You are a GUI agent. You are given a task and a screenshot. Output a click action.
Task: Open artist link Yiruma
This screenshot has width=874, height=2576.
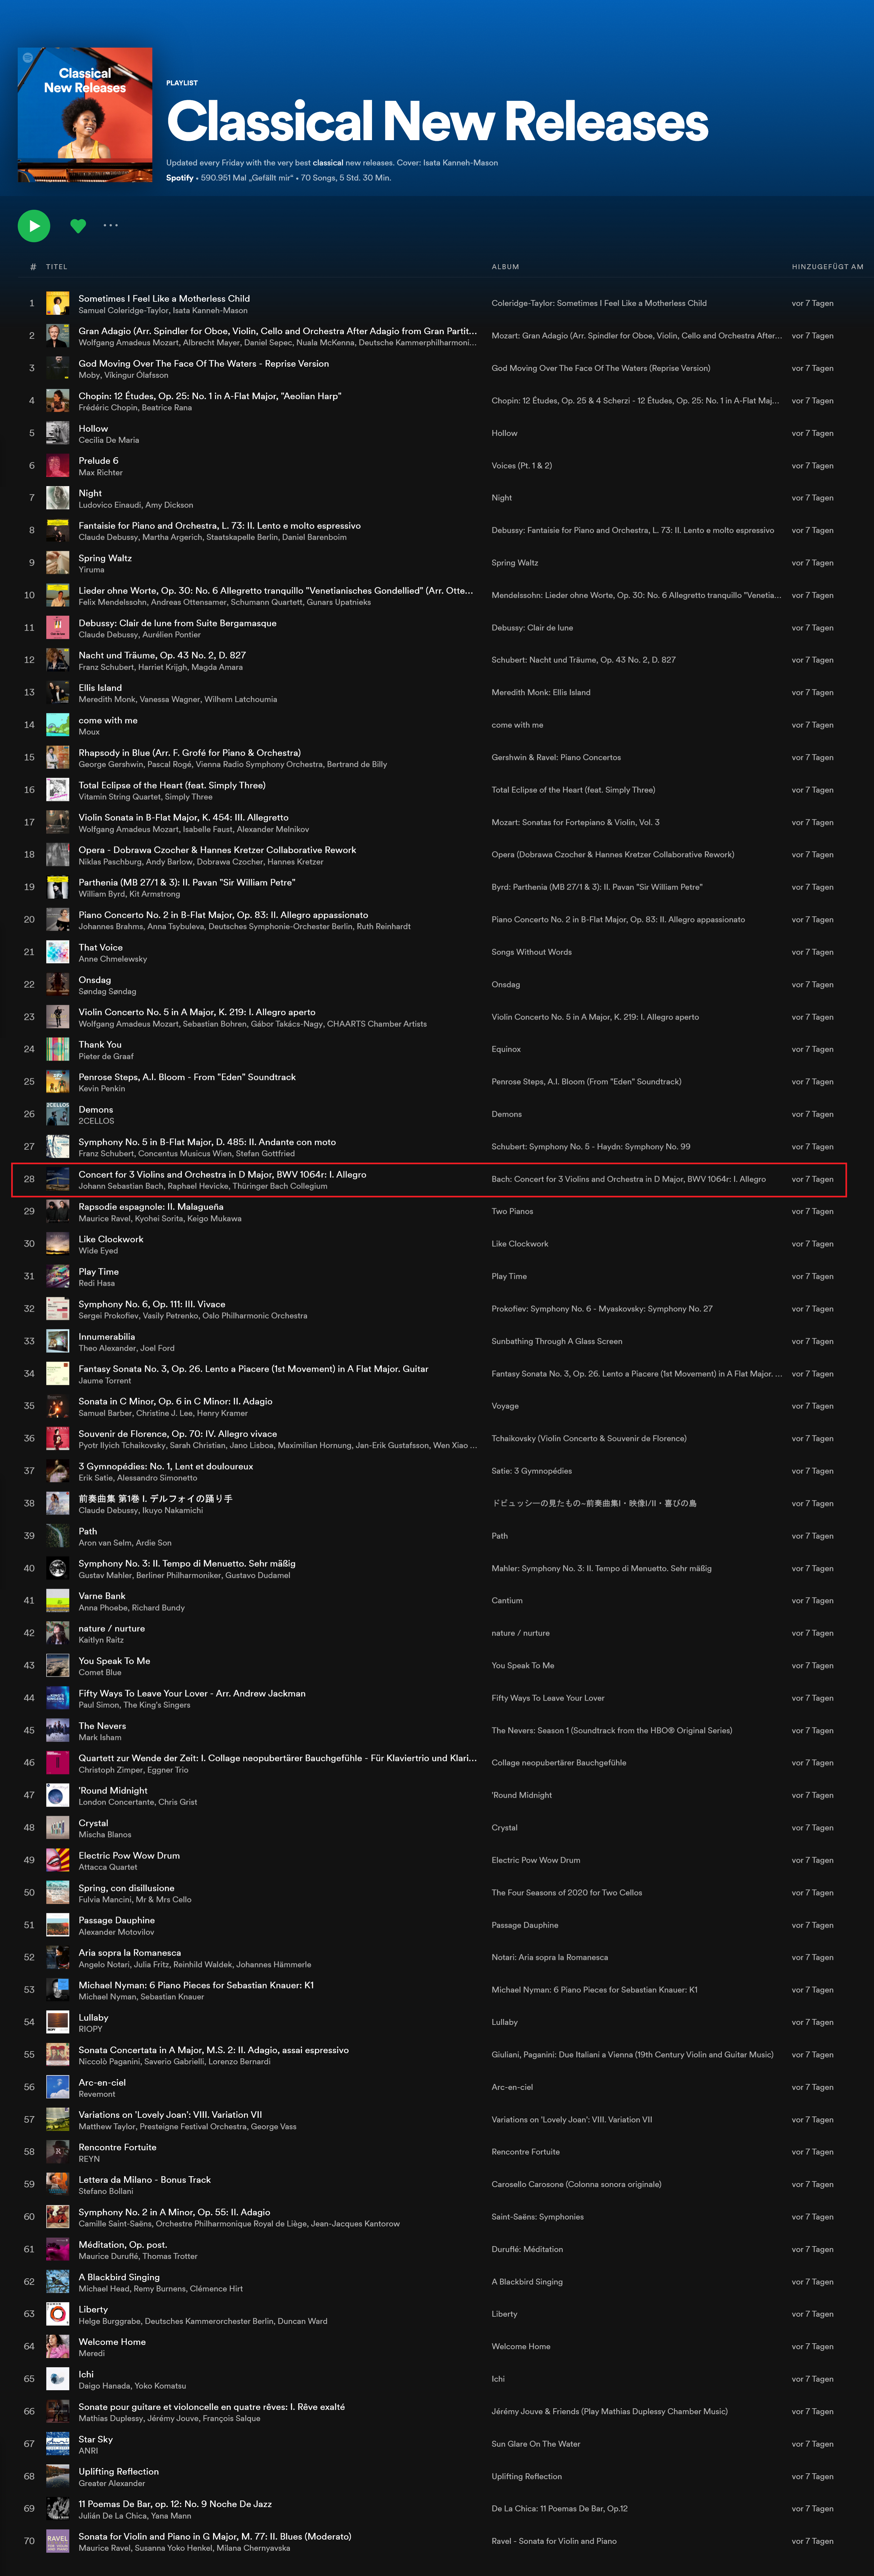point(92,570)
